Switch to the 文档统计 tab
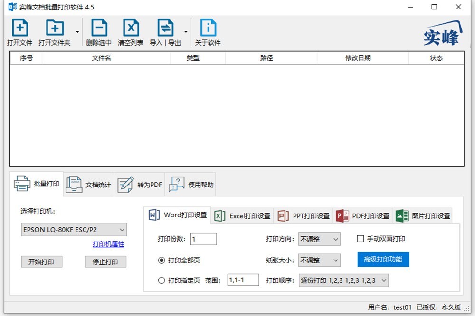 [89, 185]
